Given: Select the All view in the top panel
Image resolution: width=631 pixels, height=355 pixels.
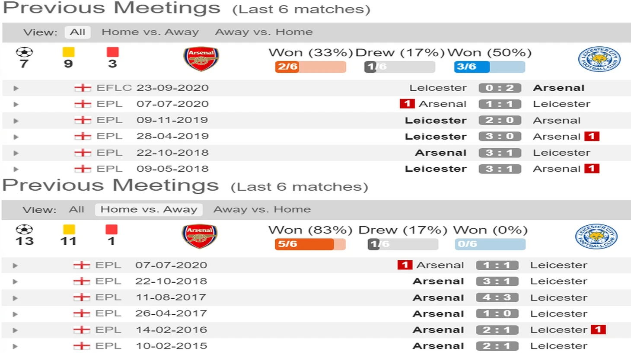Looking at the screenshot, I should 77,32.
